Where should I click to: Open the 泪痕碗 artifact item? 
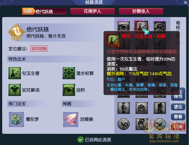[x=71, y=120]
